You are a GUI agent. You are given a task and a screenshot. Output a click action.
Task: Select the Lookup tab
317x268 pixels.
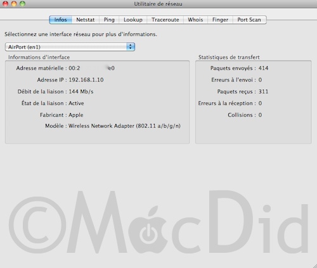(x=133, y=20)
